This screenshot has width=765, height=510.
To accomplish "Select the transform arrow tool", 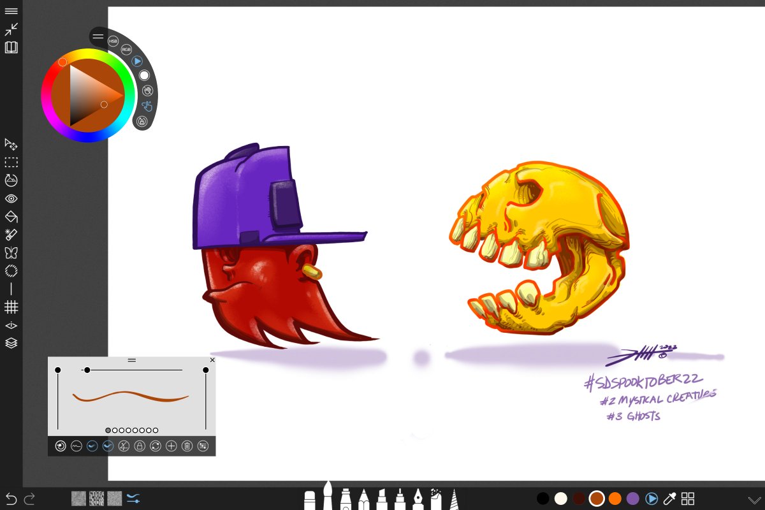I will pyautogui.click(x=11, y=144).
